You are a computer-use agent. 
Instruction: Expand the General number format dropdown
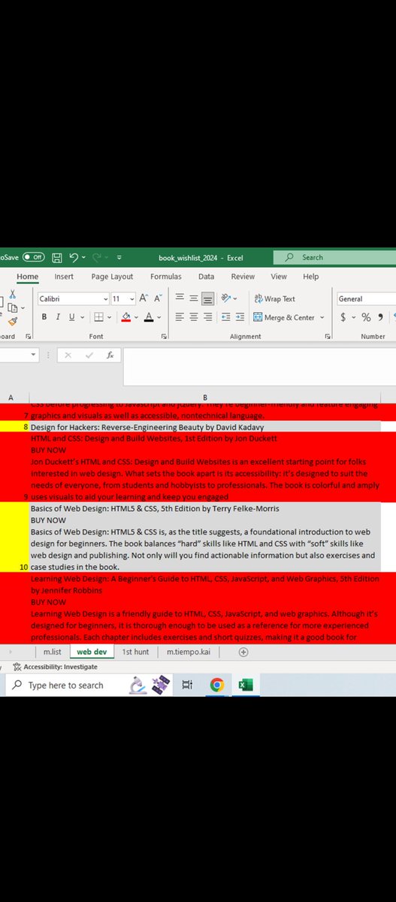(366, 298)
